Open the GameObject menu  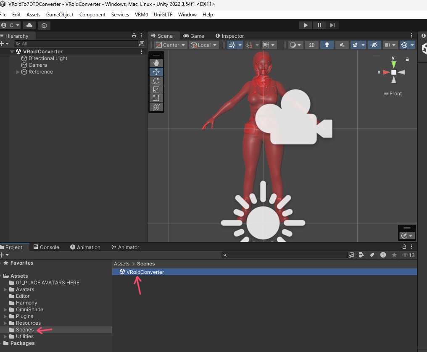(60, 14)
